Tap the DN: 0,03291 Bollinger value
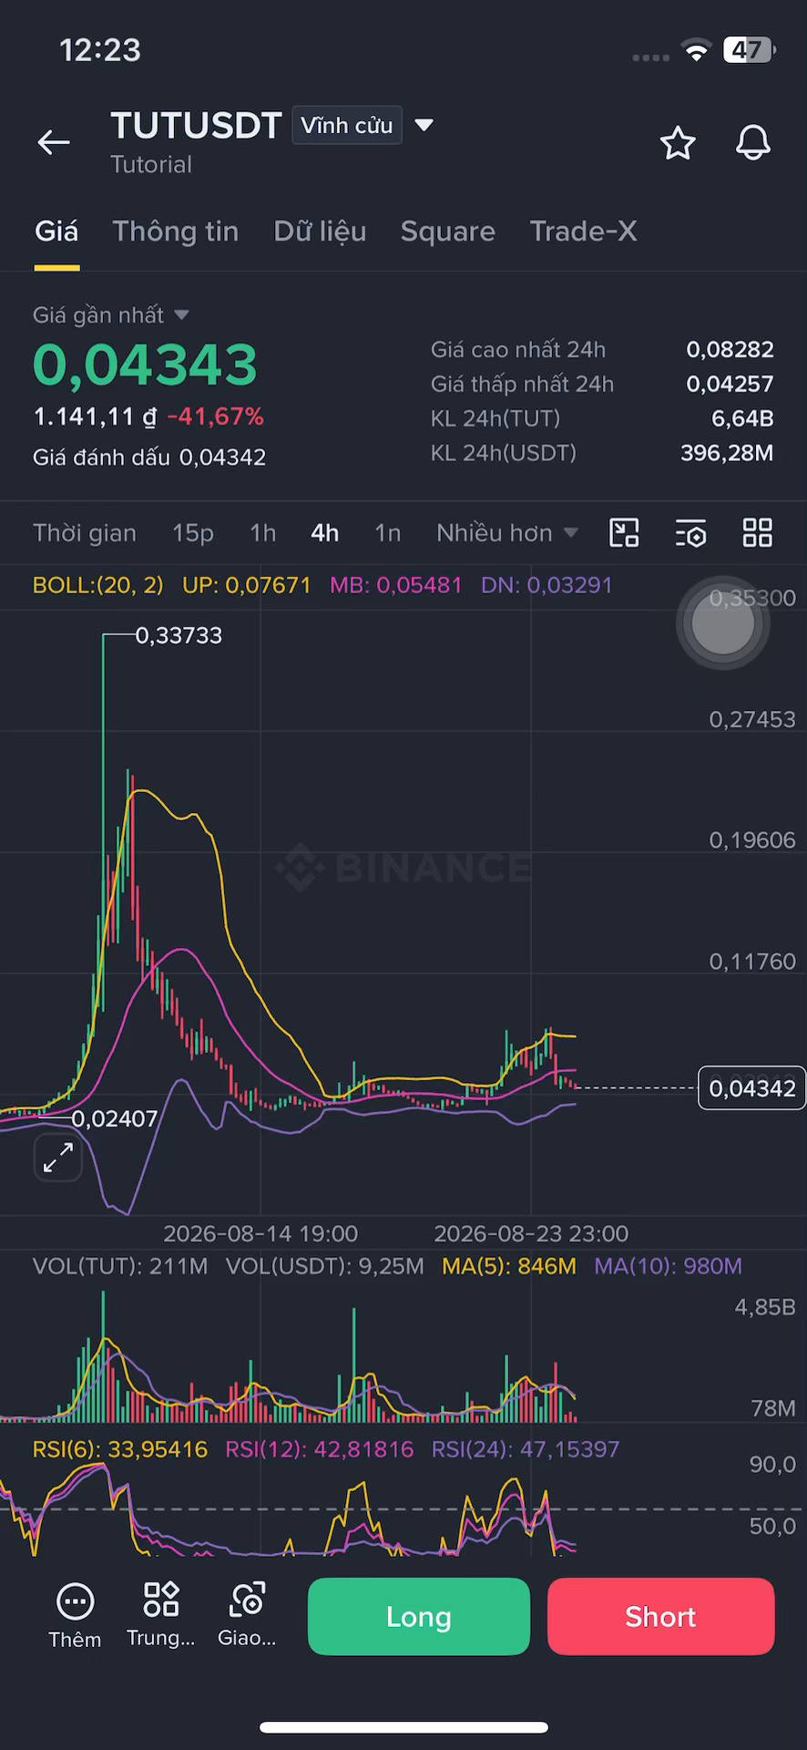 547,585
